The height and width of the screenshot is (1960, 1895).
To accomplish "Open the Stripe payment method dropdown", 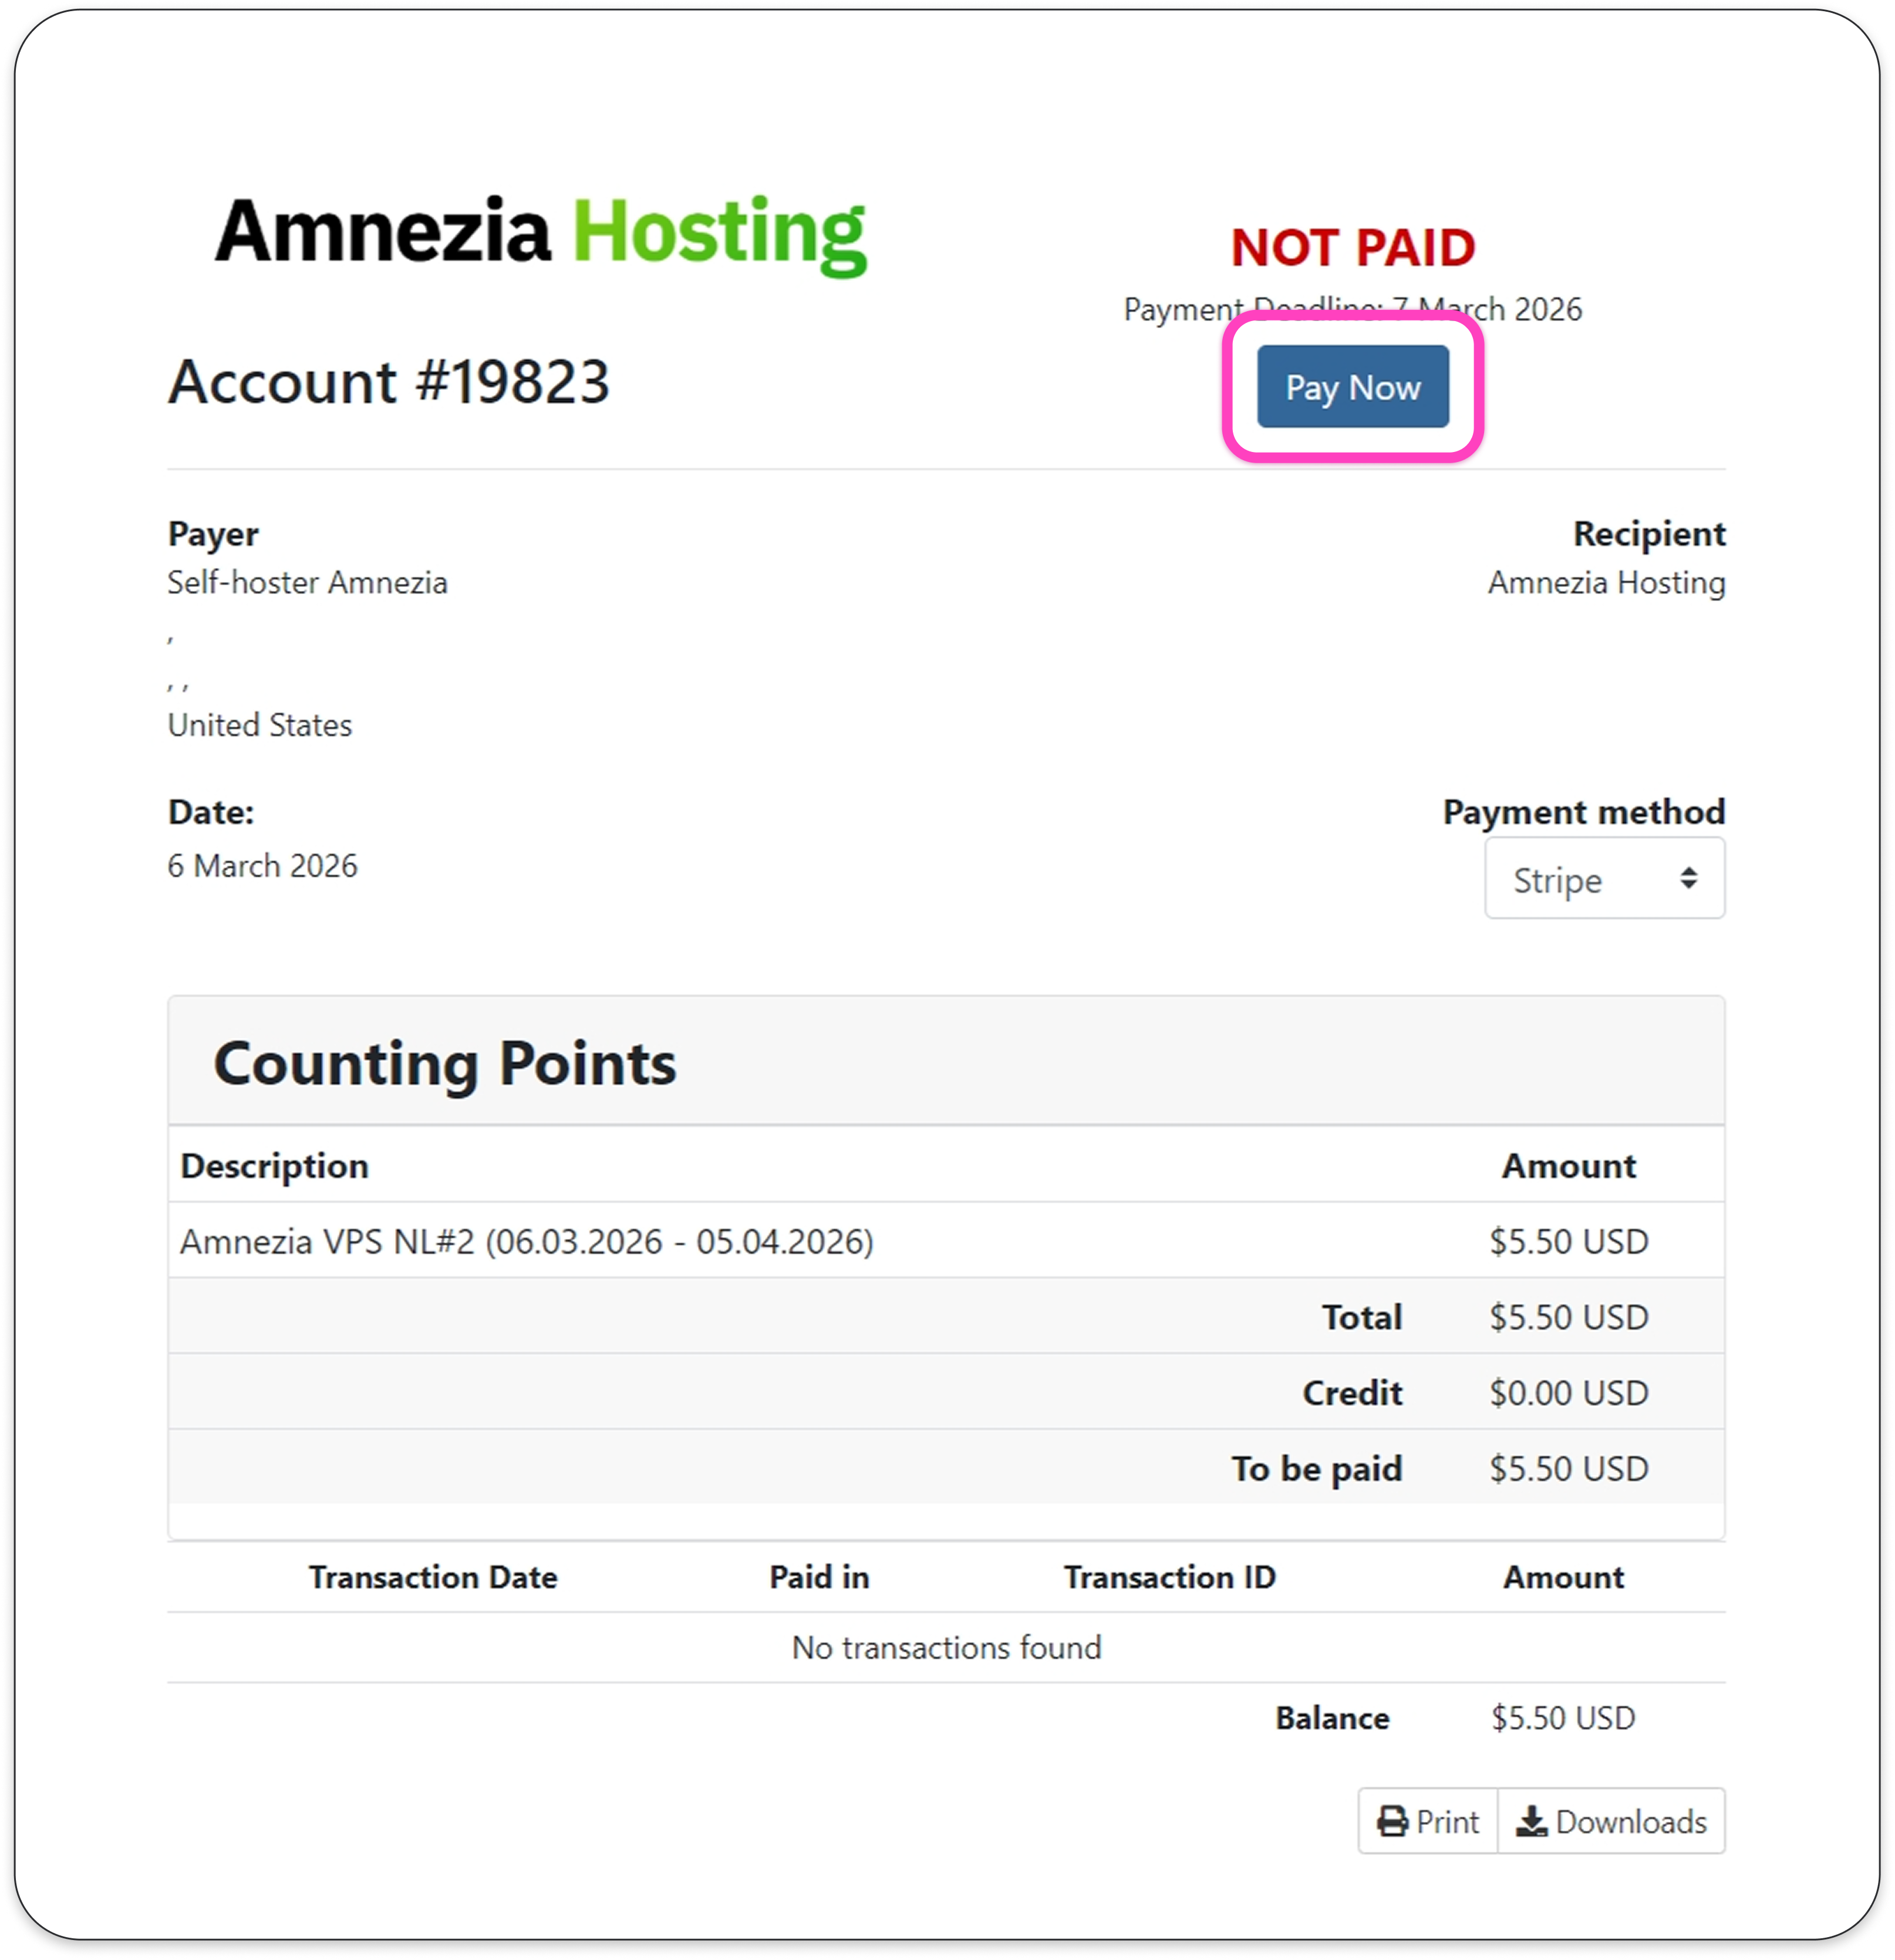I will (x=1603, y=879).
